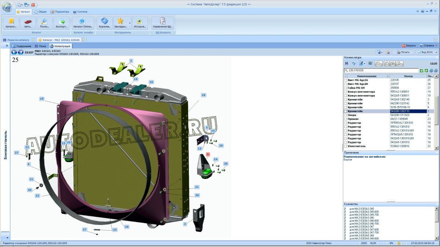
Task: Click part callout number 10 on illustration
Action: tap(151, 82)
